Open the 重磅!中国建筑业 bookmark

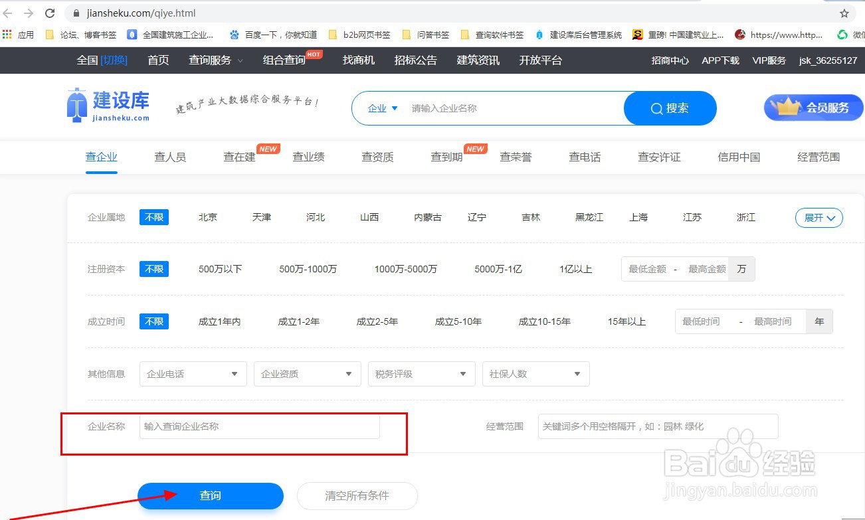click(x=678, y=35)
